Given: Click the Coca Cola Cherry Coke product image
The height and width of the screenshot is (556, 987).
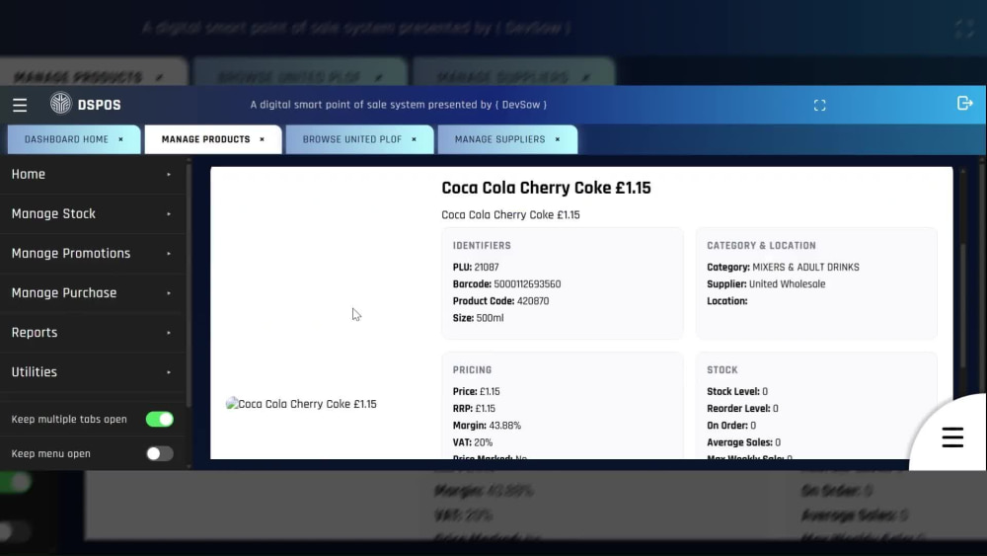Looking at the screenshot, I should click(x=301, y=404).
